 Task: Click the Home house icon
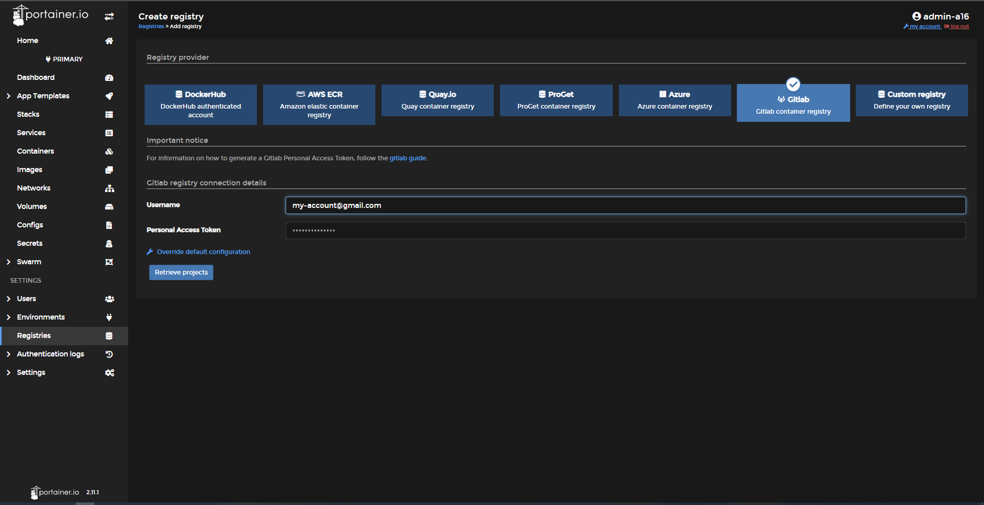coord(109,40)
